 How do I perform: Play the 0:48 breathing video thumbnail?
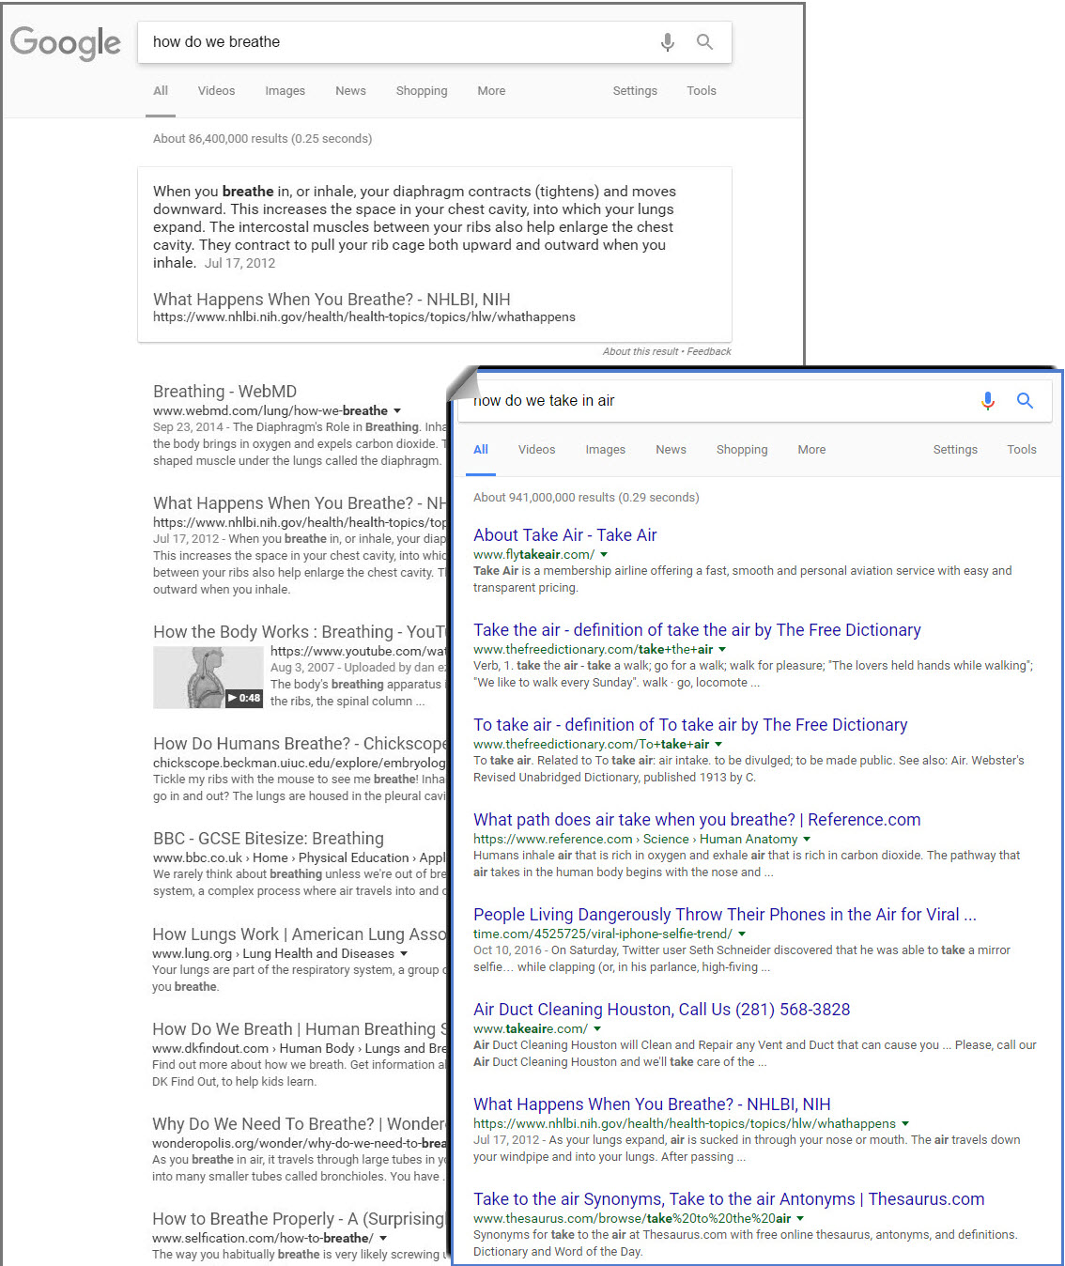coord(208,677)
